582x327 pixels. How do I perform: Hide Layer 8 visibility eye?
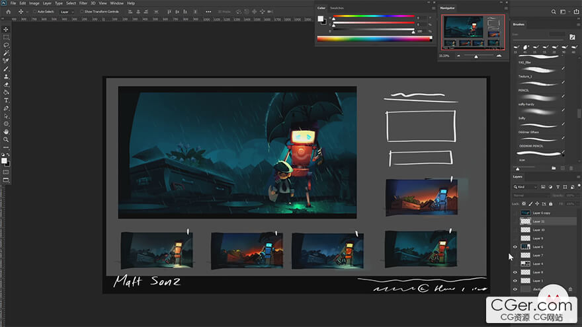click(515, 272)
